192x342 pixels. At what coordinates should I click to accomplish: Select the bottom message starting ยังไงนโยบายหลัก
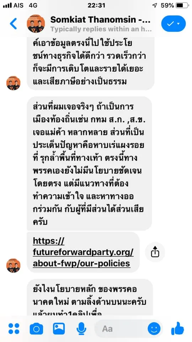[90, 298]
